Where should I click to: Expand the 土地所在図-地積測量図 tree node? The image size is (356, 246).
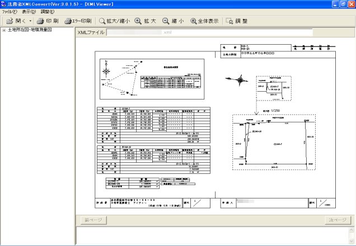(x=4, y=30)
